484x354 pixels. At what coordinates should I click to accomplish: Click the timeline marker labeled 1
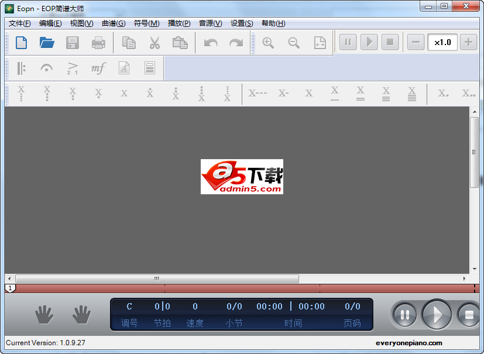point(10,288)
